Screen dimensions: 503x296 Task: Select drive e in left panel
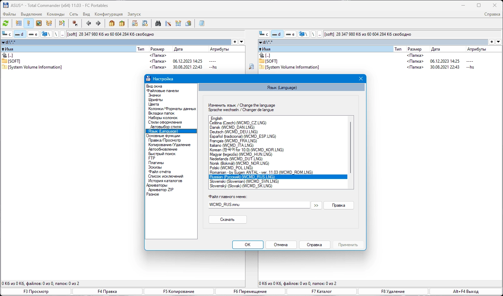point(33,34)
